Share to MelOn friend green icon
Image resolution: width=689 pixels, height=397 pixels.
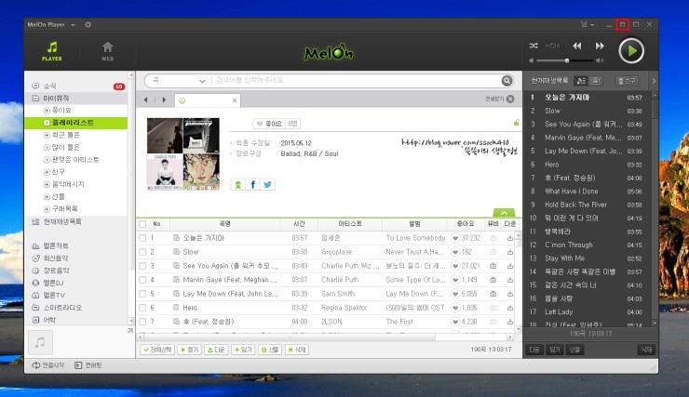pos(237,184)
